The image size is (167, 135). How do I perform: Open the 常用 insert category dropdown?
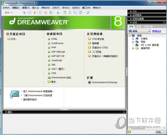pyautogui.click(x=8, y=13)
